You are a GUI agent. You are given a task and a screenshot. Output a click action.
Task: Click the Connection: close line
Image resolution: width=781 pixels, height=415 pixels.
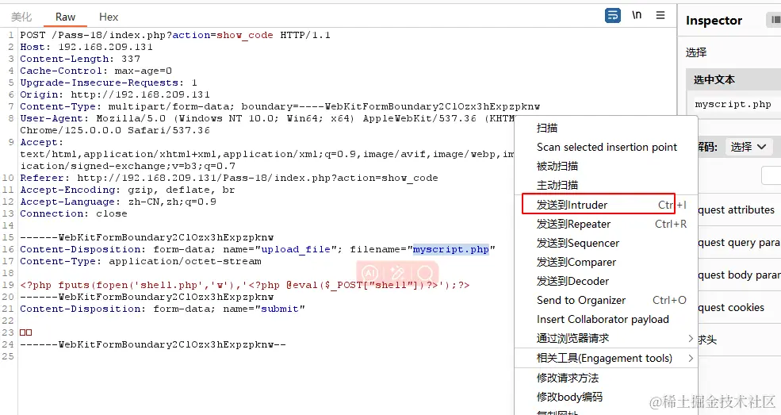pyautogui.click(x=73, y=213)
